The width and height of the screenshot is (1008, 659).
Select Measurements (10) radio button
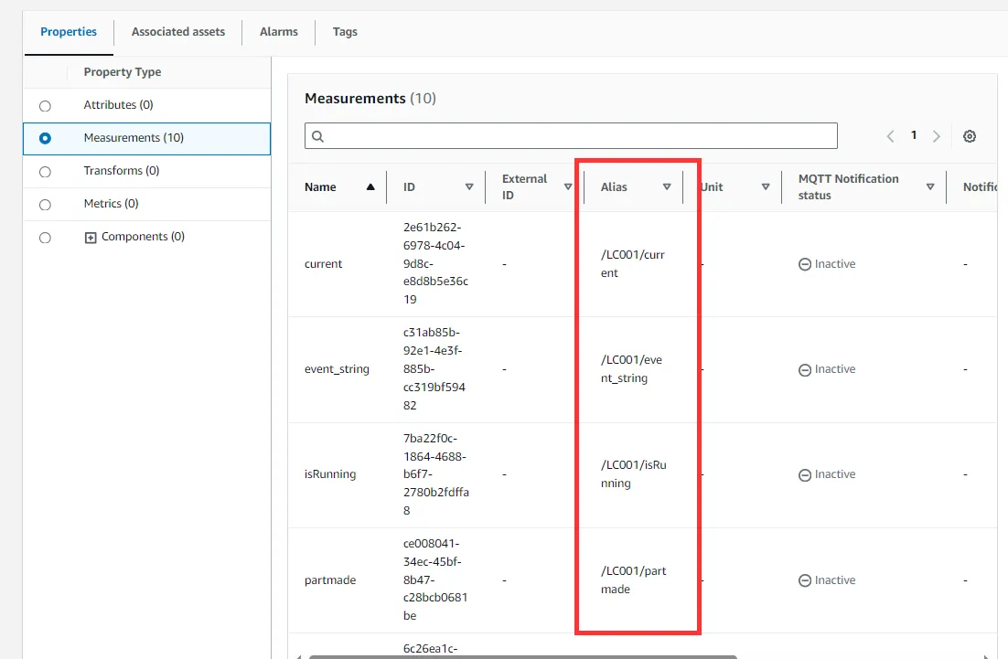point(45,138)
